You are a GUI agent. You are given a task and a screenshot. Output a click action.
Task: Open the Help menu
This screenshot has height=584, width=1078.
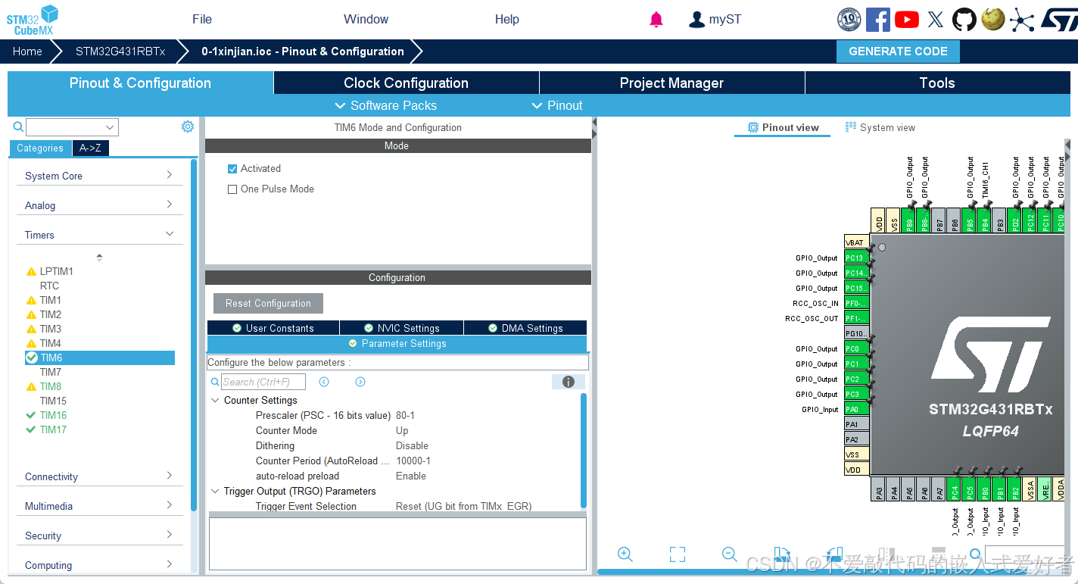(x=506, y=20)
